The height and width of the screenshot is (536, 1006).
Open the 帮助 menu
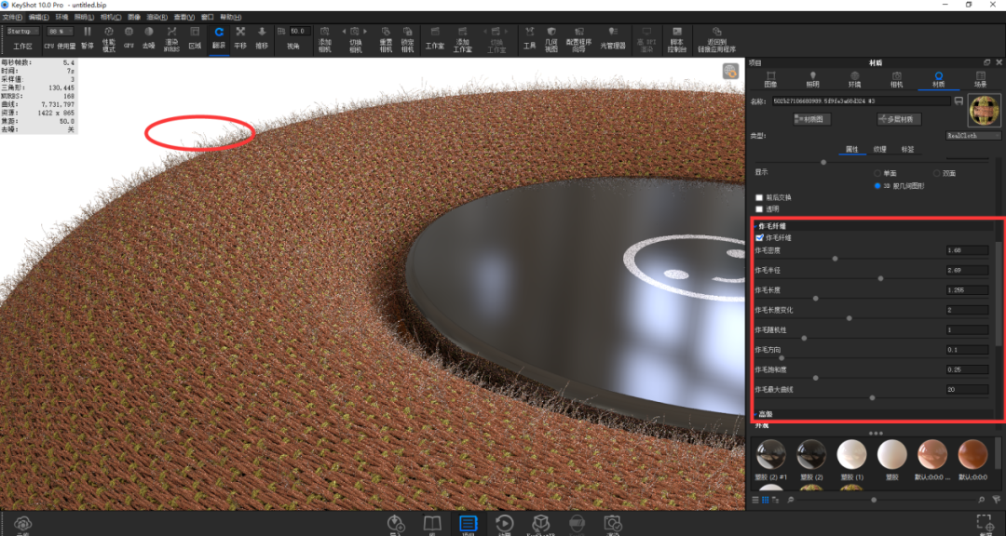[230, 17]
